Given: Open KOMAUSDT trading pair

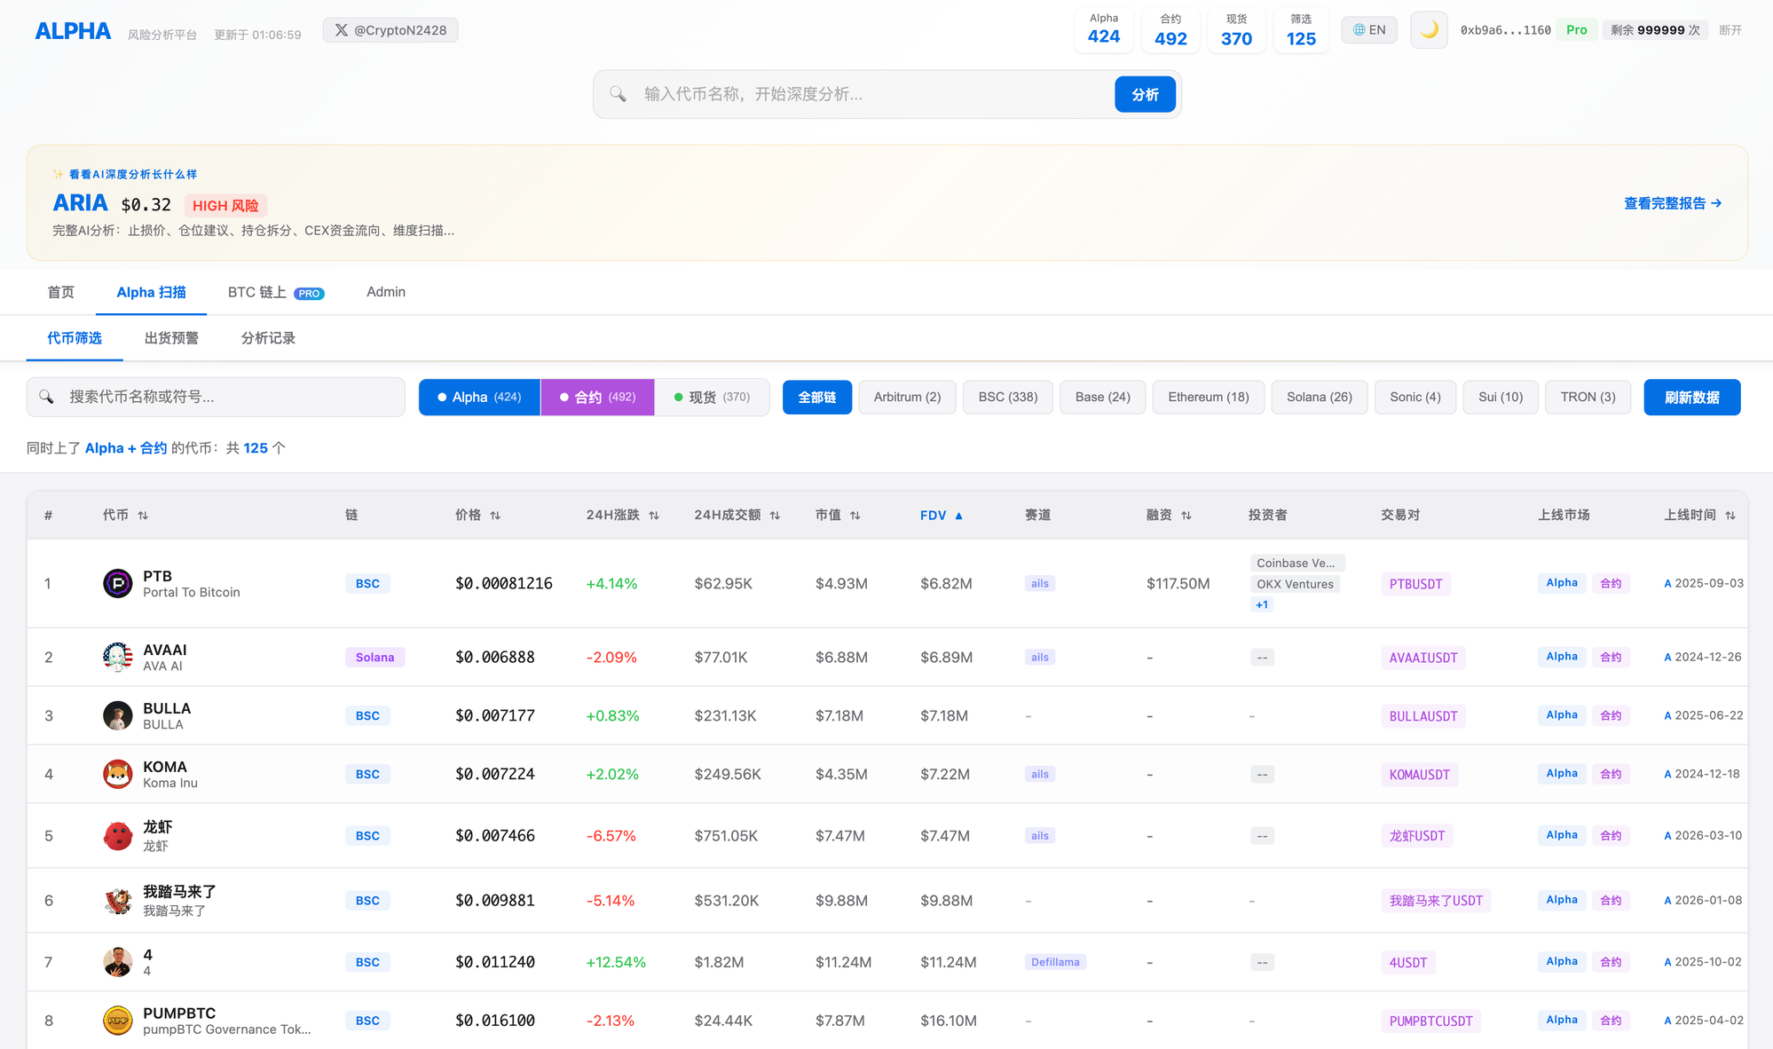Looking at the screenshot, I should click(x=1419, y=775).
